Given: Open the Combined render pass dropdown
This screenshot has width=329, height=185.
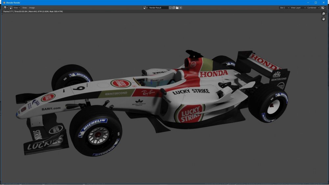Looking at the screenshot, I should click(313, 8).
